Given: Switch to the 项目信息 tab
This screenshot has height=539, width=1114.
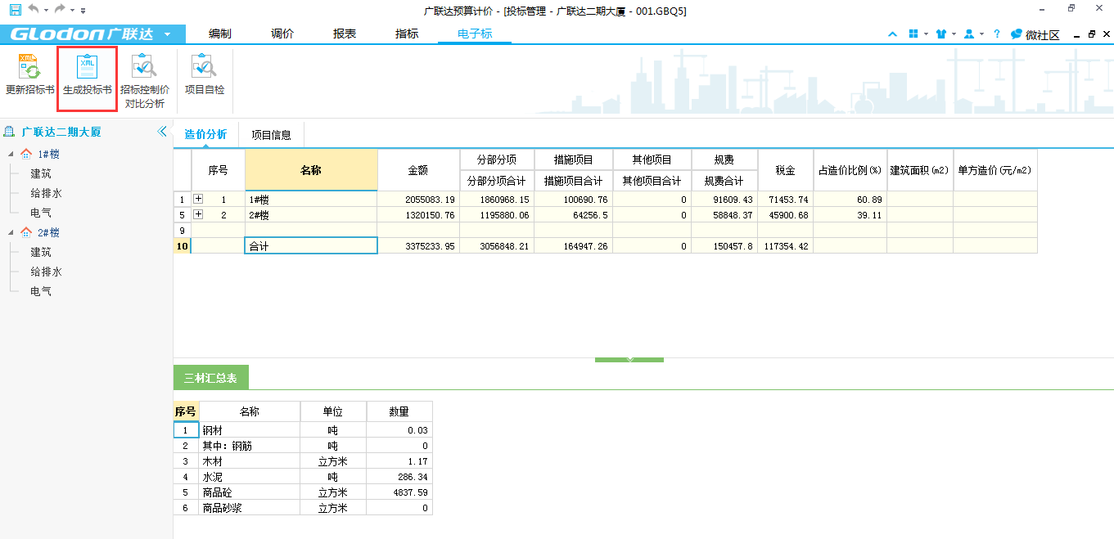Looking at the screenshot, I should point(271,135).
